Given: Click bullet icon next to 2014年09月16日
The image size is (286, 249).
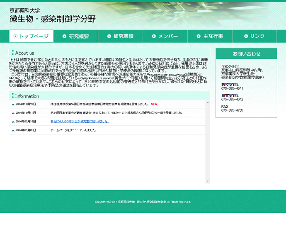Looking at the screenshot, I should coord(13,122).
